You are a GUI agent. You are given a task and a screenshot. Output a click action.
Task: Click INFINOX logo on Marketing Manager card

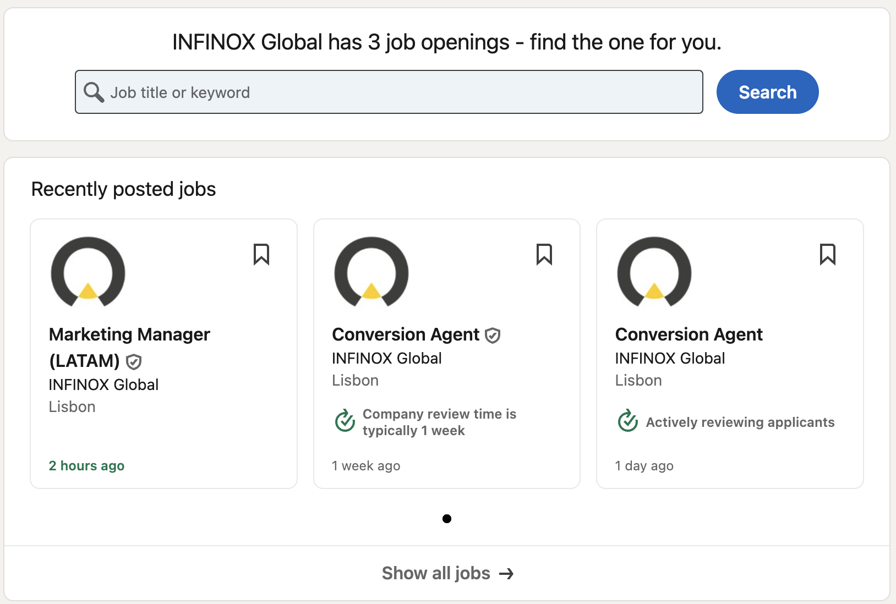(88, 272)
